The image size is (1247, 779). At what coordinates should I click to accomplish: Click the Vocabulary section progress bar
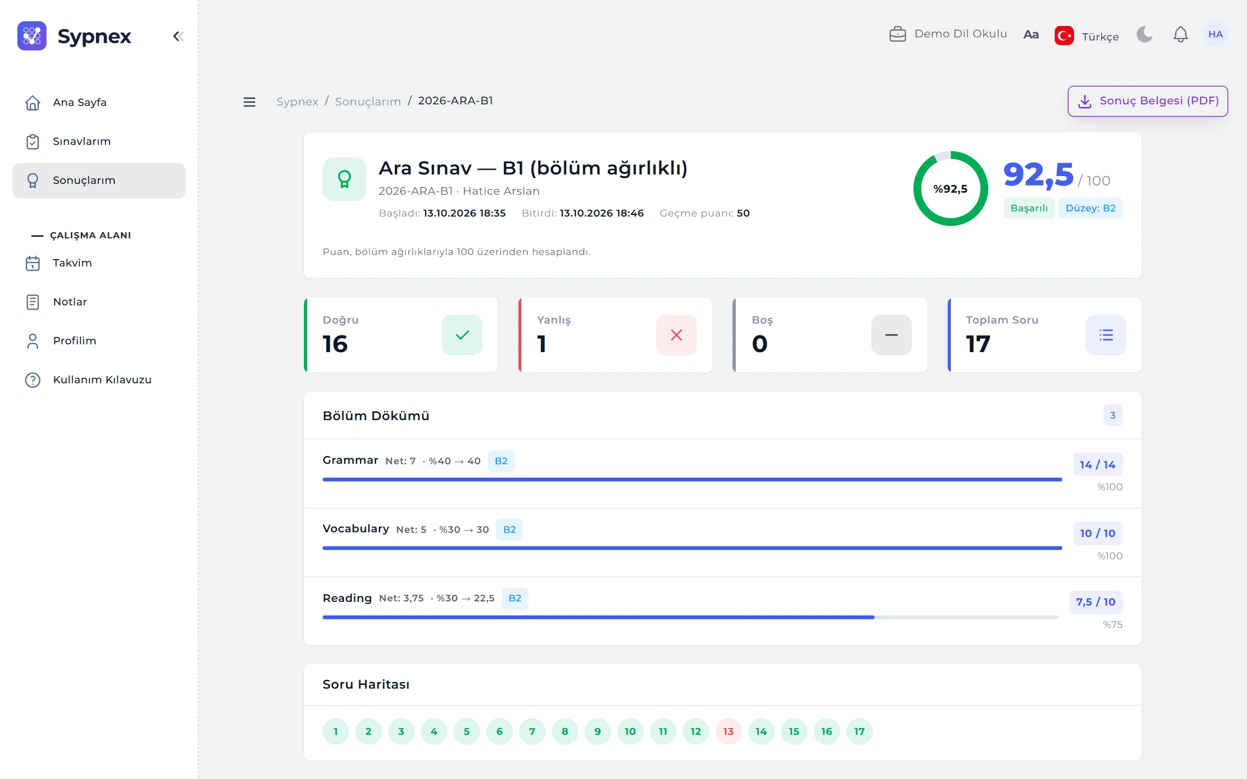pyautogui.click(x=692, y=548)
